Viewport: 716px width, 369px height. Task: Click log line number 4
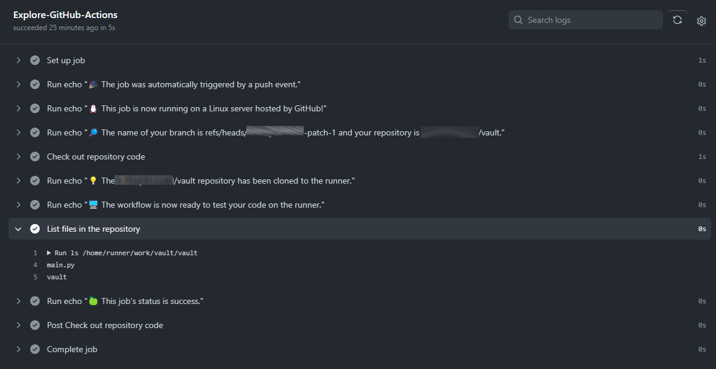tap(35, 265)
